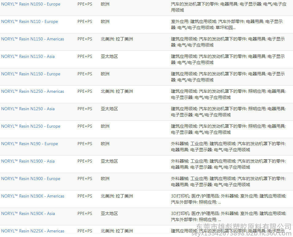Click applications text of N110 Europe row
The width and height of the screenshot is (293, 237).
click(227, 24)
